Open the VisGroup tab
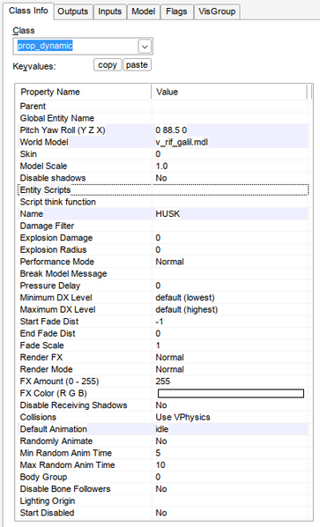The width and height of the screenshot is (320, 527). pyautogui.click(x=217, y=11)
